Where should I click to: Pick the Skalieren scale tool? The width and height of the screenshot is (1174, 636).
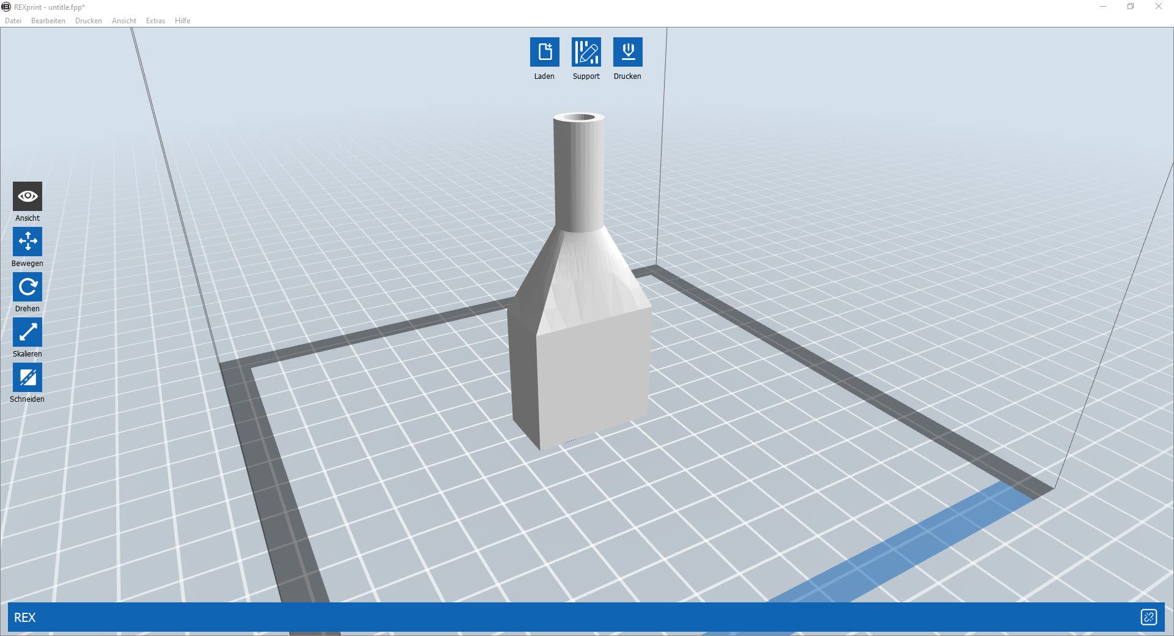[28, 332]
